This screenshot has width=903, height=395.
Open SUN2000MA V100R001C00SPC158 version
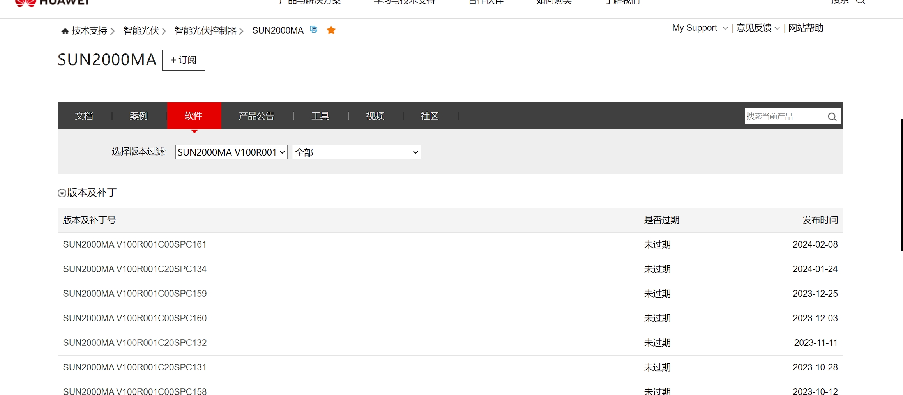click(x=135, y=391)
